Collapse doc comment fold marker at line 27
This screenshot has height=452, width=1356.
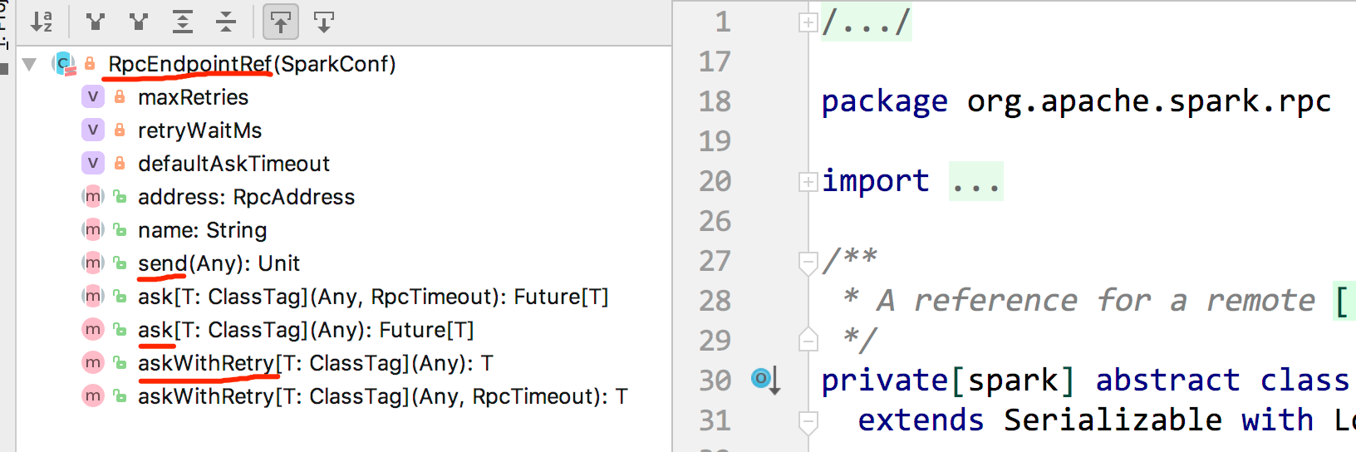click(808, 263)
